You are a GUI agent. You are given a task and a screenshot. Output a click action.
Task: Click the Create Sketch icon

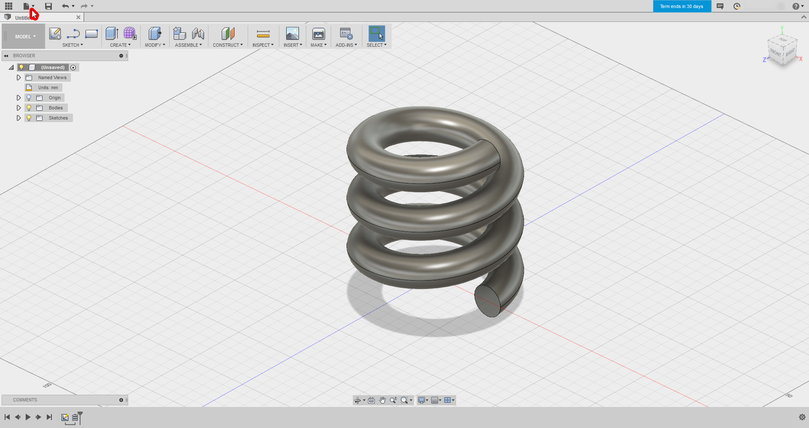[55, 34]
